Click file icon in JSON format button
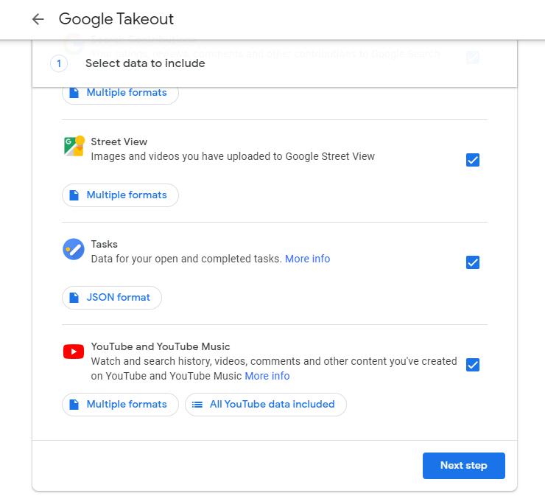The width and height of the screenshot is (545, 496). pos(74,298)
